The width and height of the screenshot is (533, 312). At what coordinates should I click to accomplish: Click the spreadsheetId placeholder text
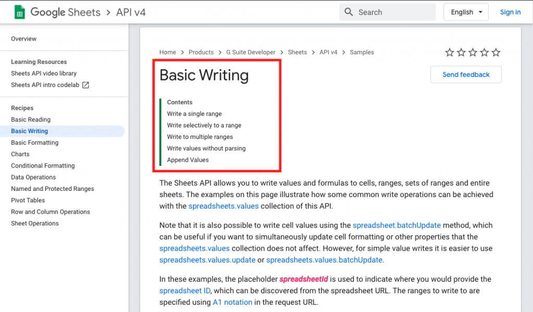[303, 279]
